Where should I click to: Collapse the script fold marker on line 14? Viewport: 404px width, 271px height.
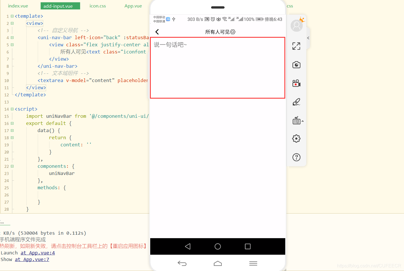(x=12, y=109)
